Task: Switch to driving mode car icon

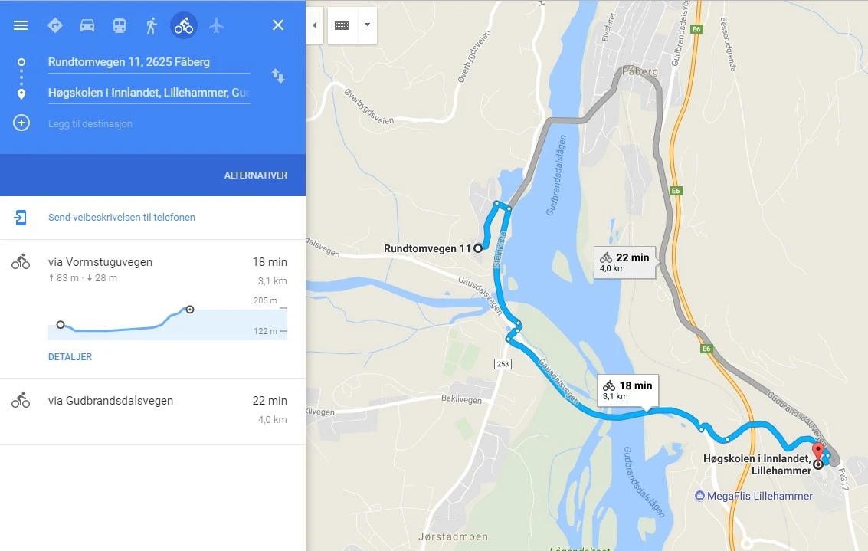Action: [87, 25]
